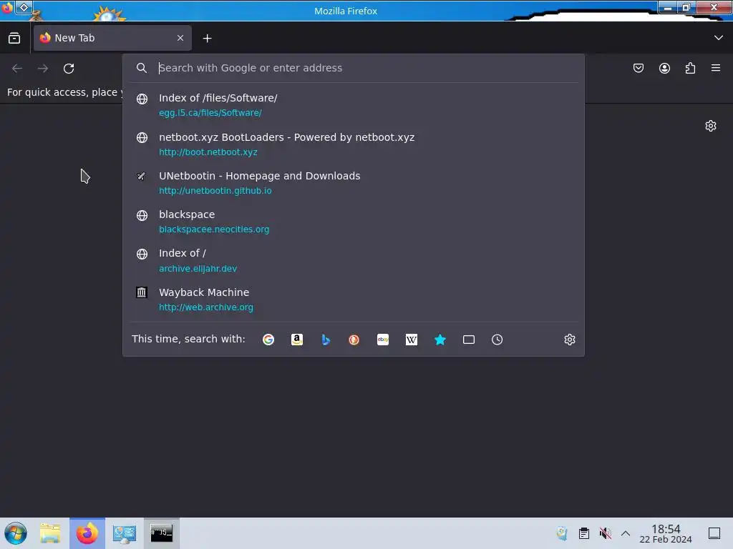Select the New Tab tab
This screenshot has height=549, width=733.
[x=112, y=38]
